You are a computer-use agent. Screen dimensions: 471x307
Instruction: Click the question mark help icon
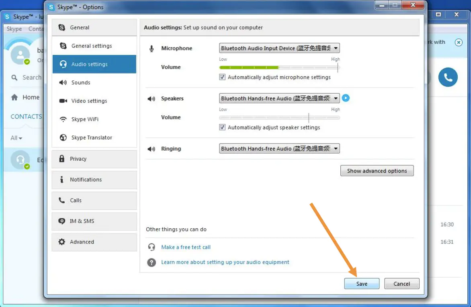coord(152,262)
